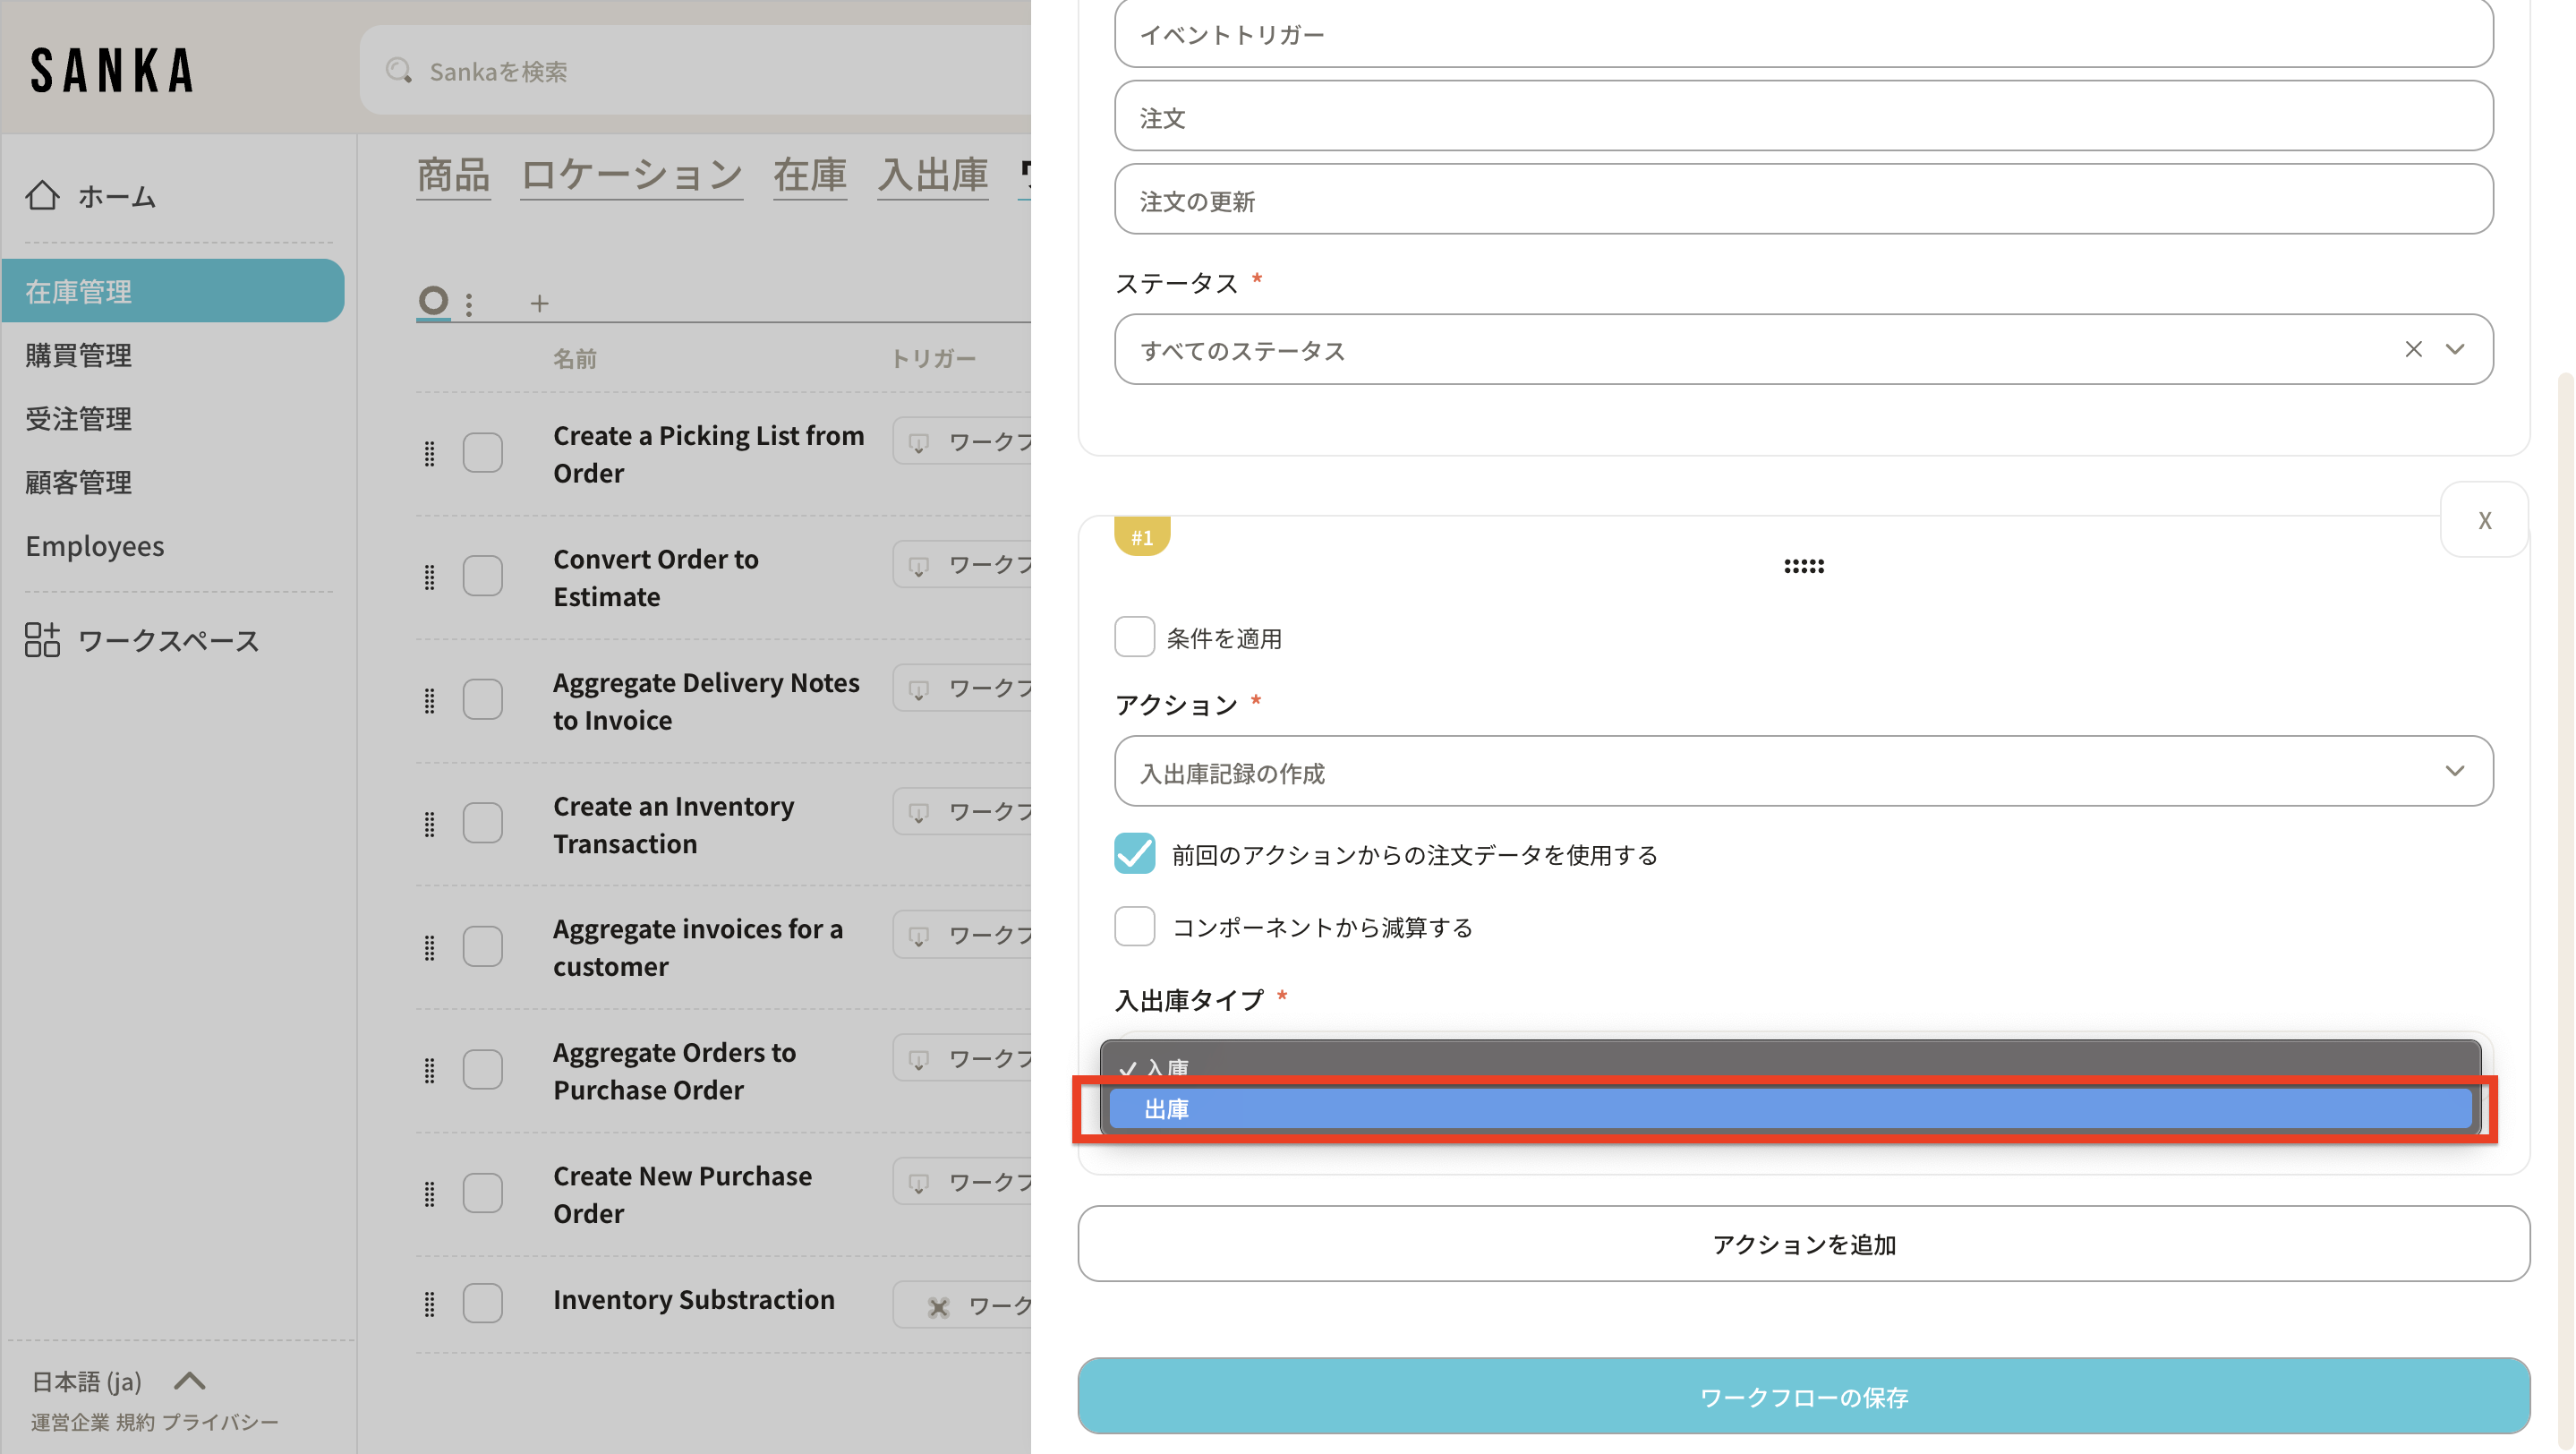This screenshot has width=2576, height=1454.
Task: Select 出庫 option in dropdown list
Action: 1790,1109
